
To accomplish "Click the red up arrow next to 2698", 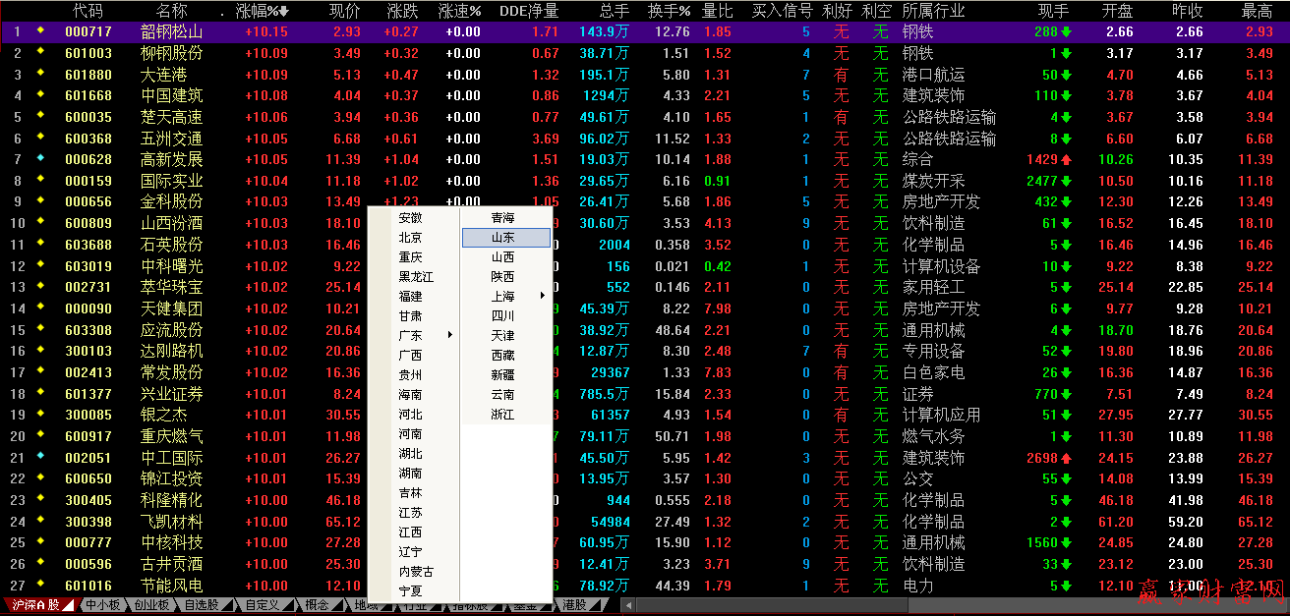I will coord(1066,459).
